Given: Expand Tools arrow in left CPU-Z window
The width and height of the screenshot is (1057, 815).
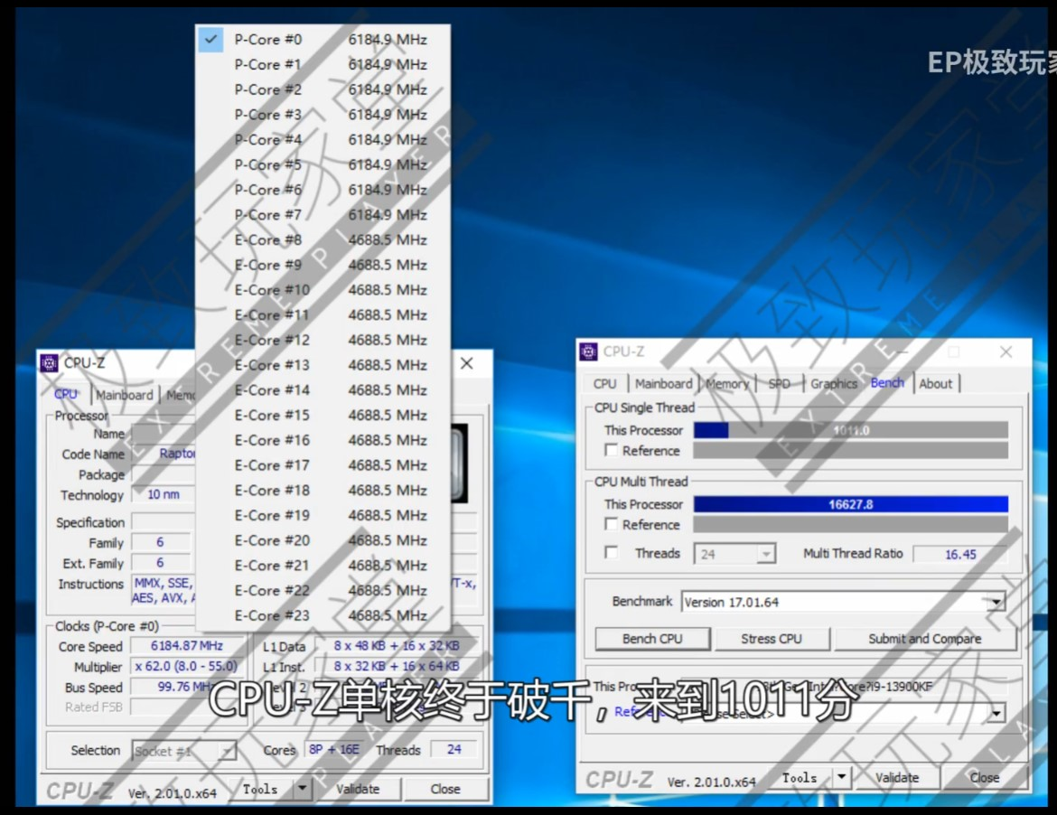Looking at the screenshot, I should [x=302, y=788].
